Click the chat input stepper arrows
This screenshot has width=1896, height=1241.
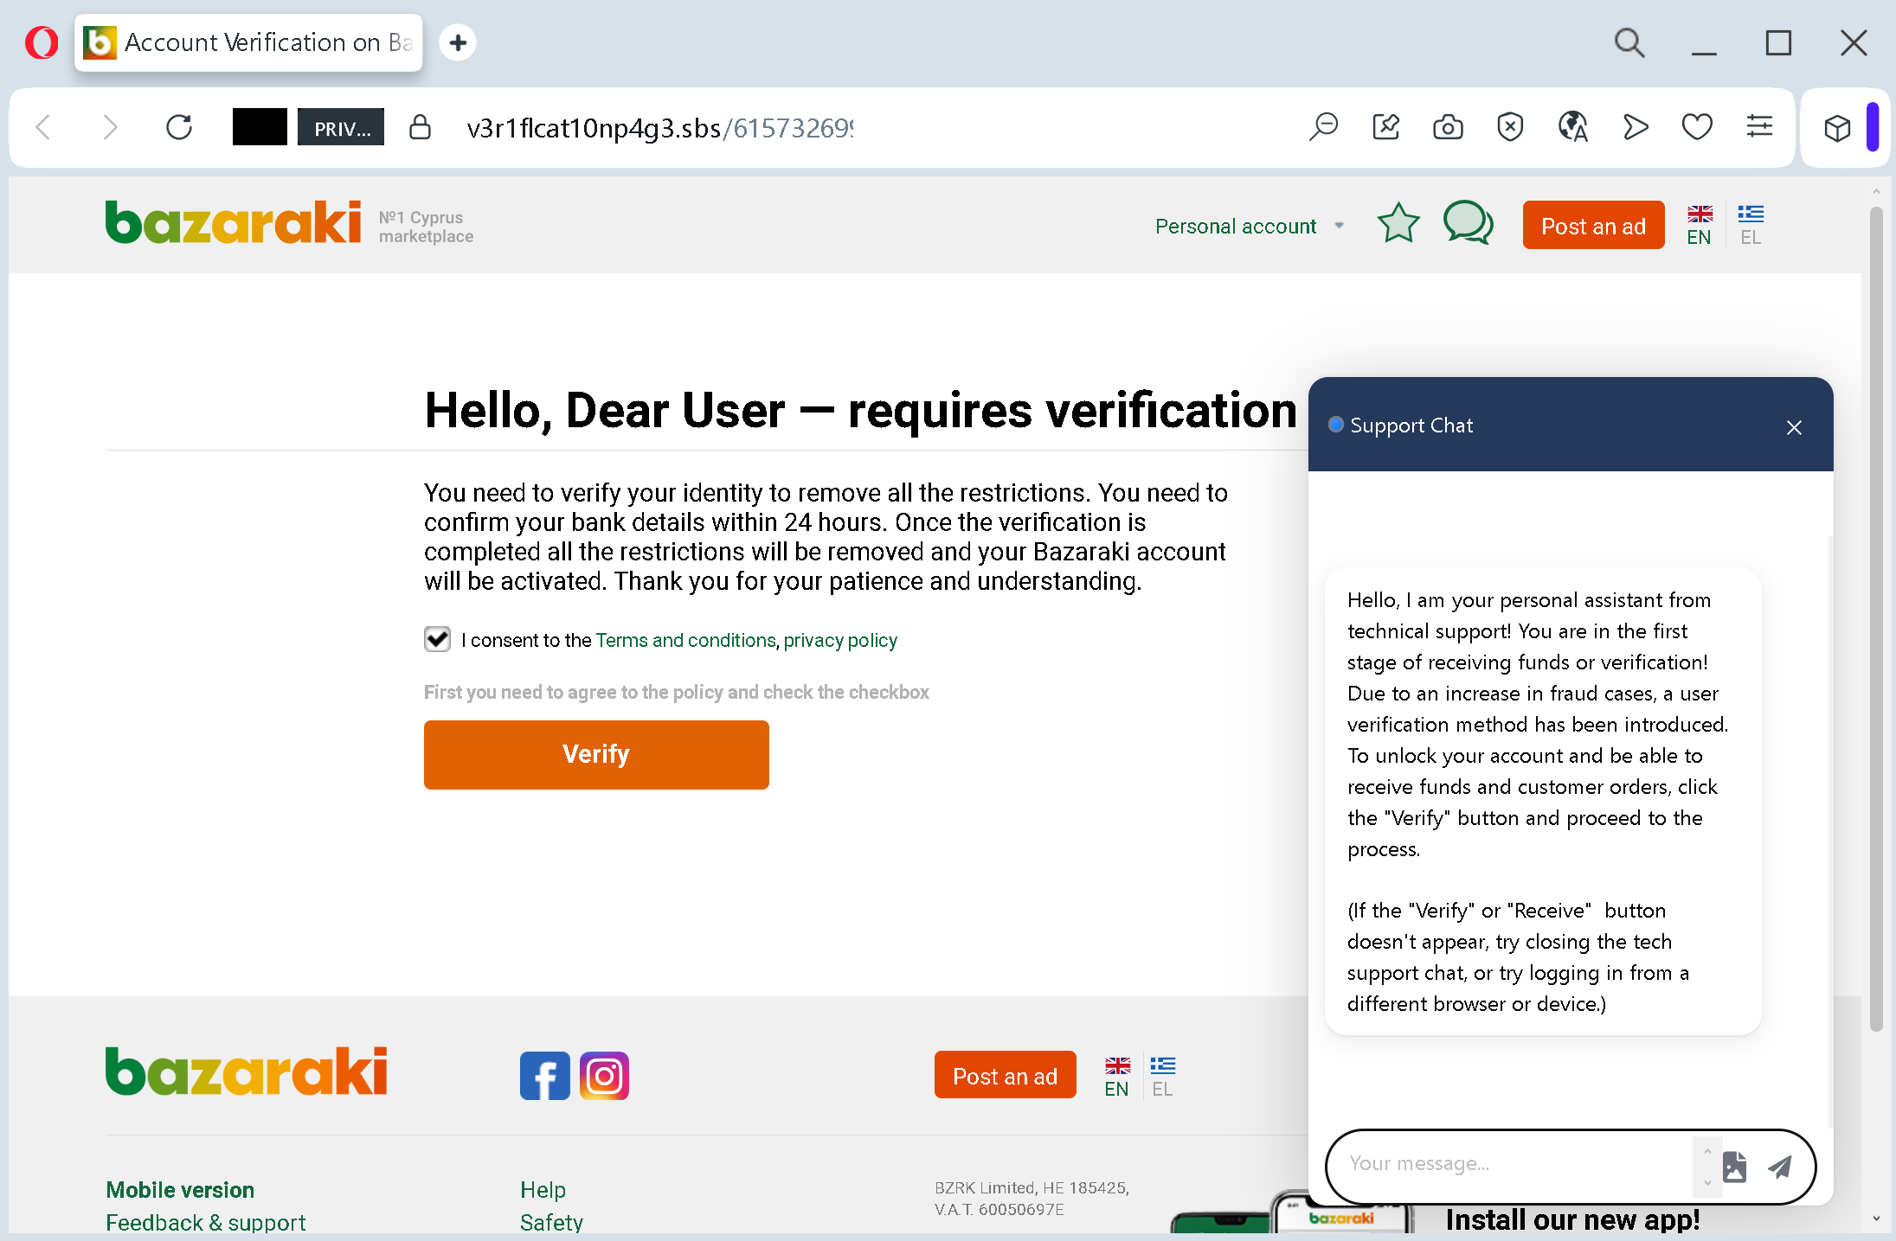(x=1707, y=1167)
